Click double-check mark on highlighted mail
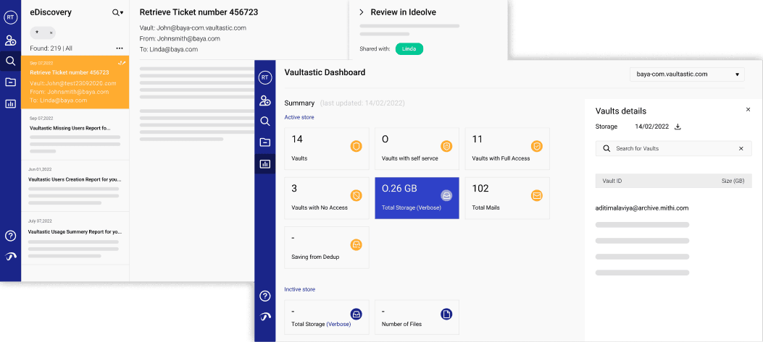The width and height of the screenshot is (763, 342). (122, 63)
